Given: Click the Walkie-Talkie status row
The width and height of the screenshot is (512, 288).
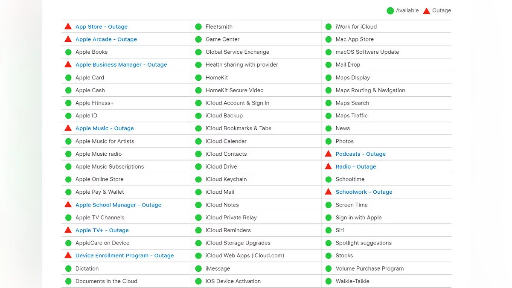Looking at the screenshot, I should click(x=352, y=281).
